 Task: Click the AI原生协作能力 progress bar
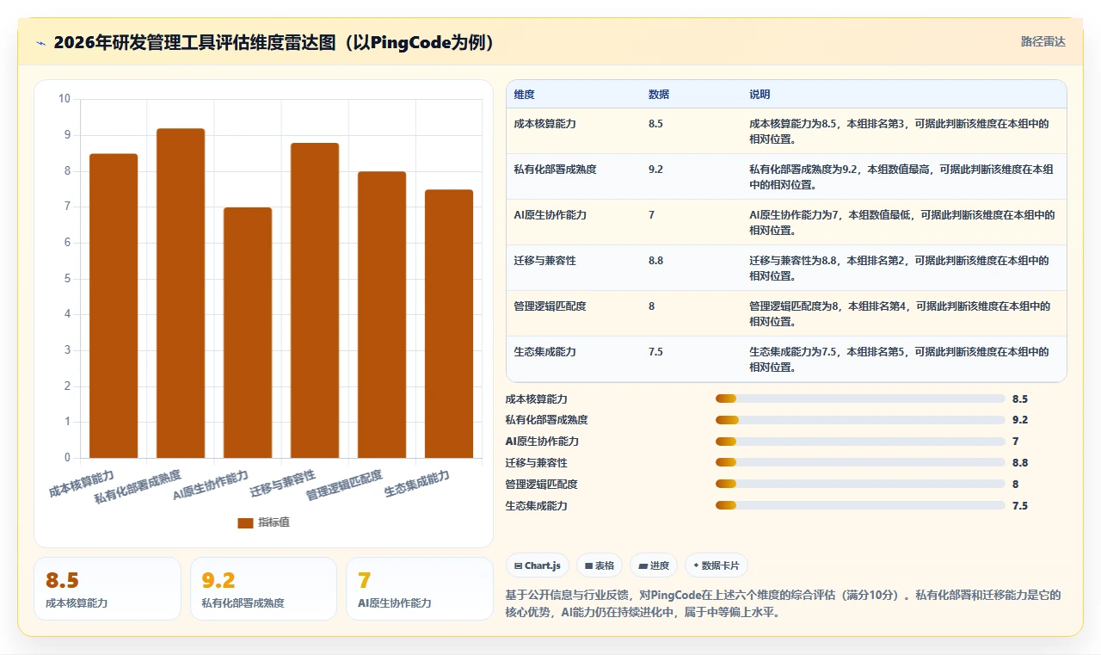860,442
